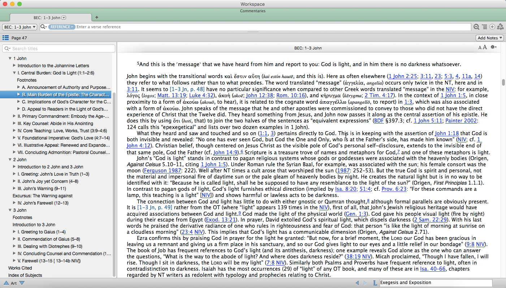Open the pane gear settings menu
506x288 pixels.
pyautogui.click(x=493, y=47)
